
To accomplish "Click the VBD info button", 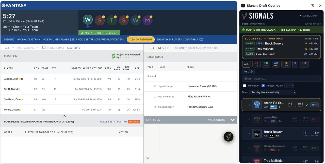I will click(x=248, y=72).
